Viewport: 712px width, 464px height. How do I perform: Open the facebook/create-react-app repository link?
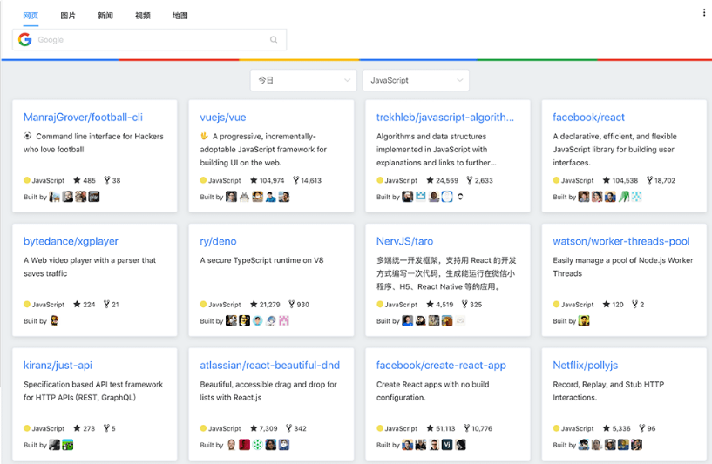(x=441, y=365)
